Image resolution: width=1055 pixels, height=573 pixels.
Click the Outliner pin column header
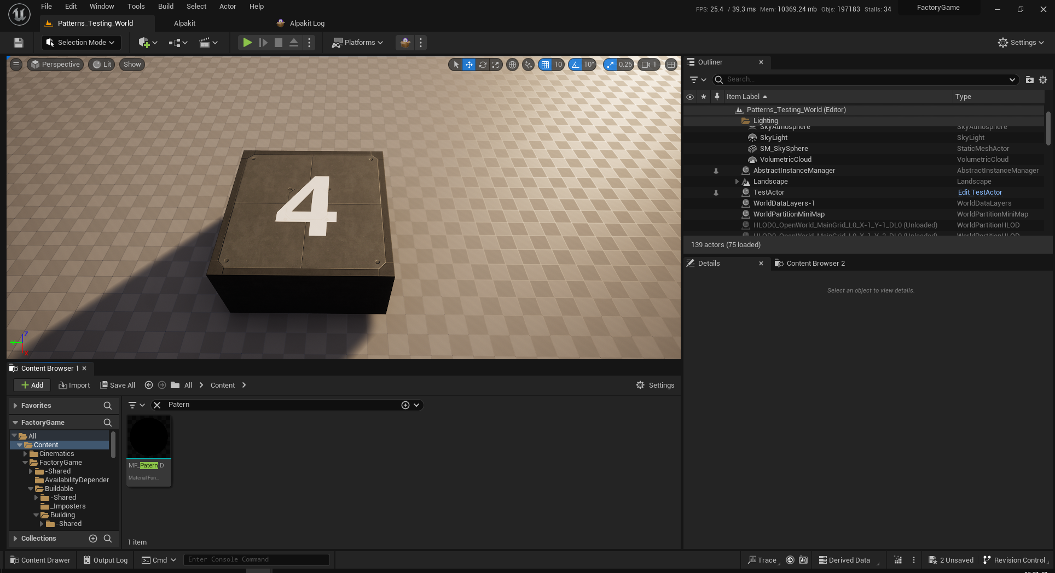(717, 97)
